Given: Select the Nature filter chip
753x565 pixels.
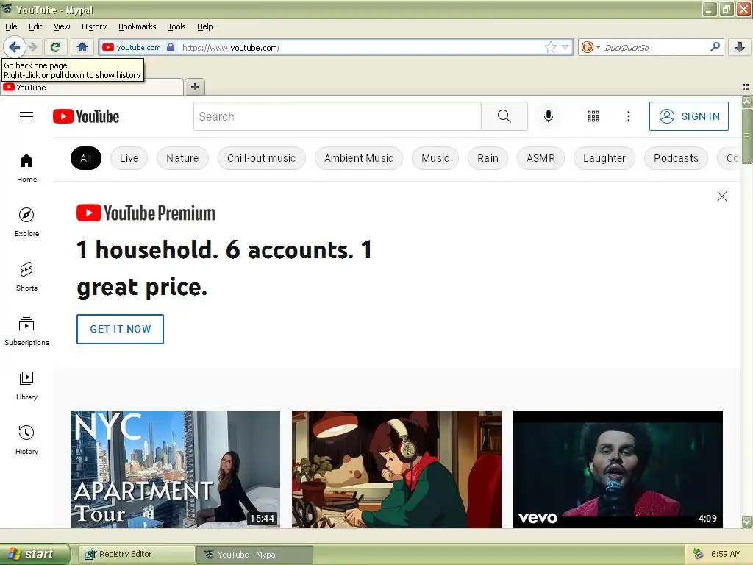Looking at the screenshot, I should (x=182, y=158).
